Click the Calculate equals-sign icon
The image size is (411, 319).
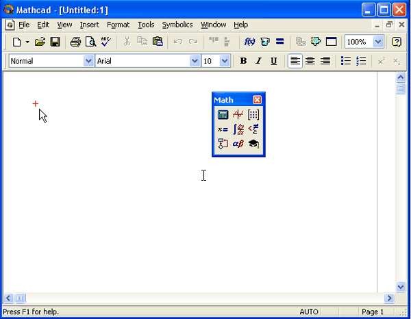(x=280, y=41)
